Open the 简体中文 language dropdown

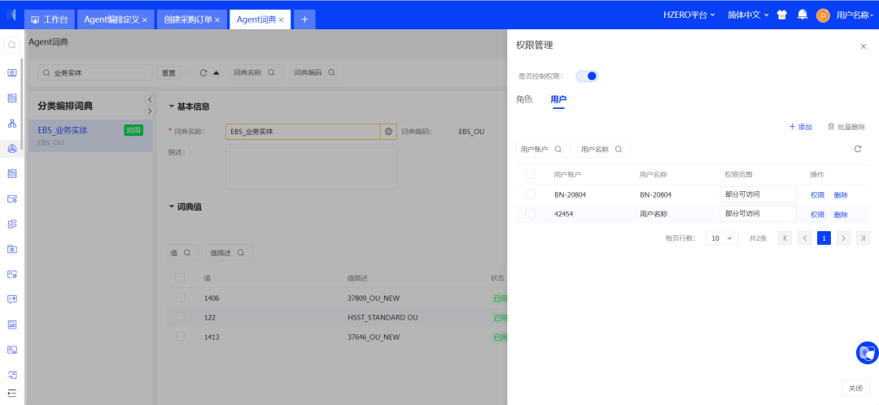[x=748, y=15]
